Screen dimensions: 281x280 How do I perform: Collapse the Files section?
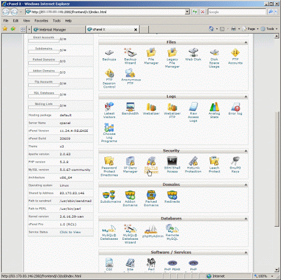coord(246,43)
